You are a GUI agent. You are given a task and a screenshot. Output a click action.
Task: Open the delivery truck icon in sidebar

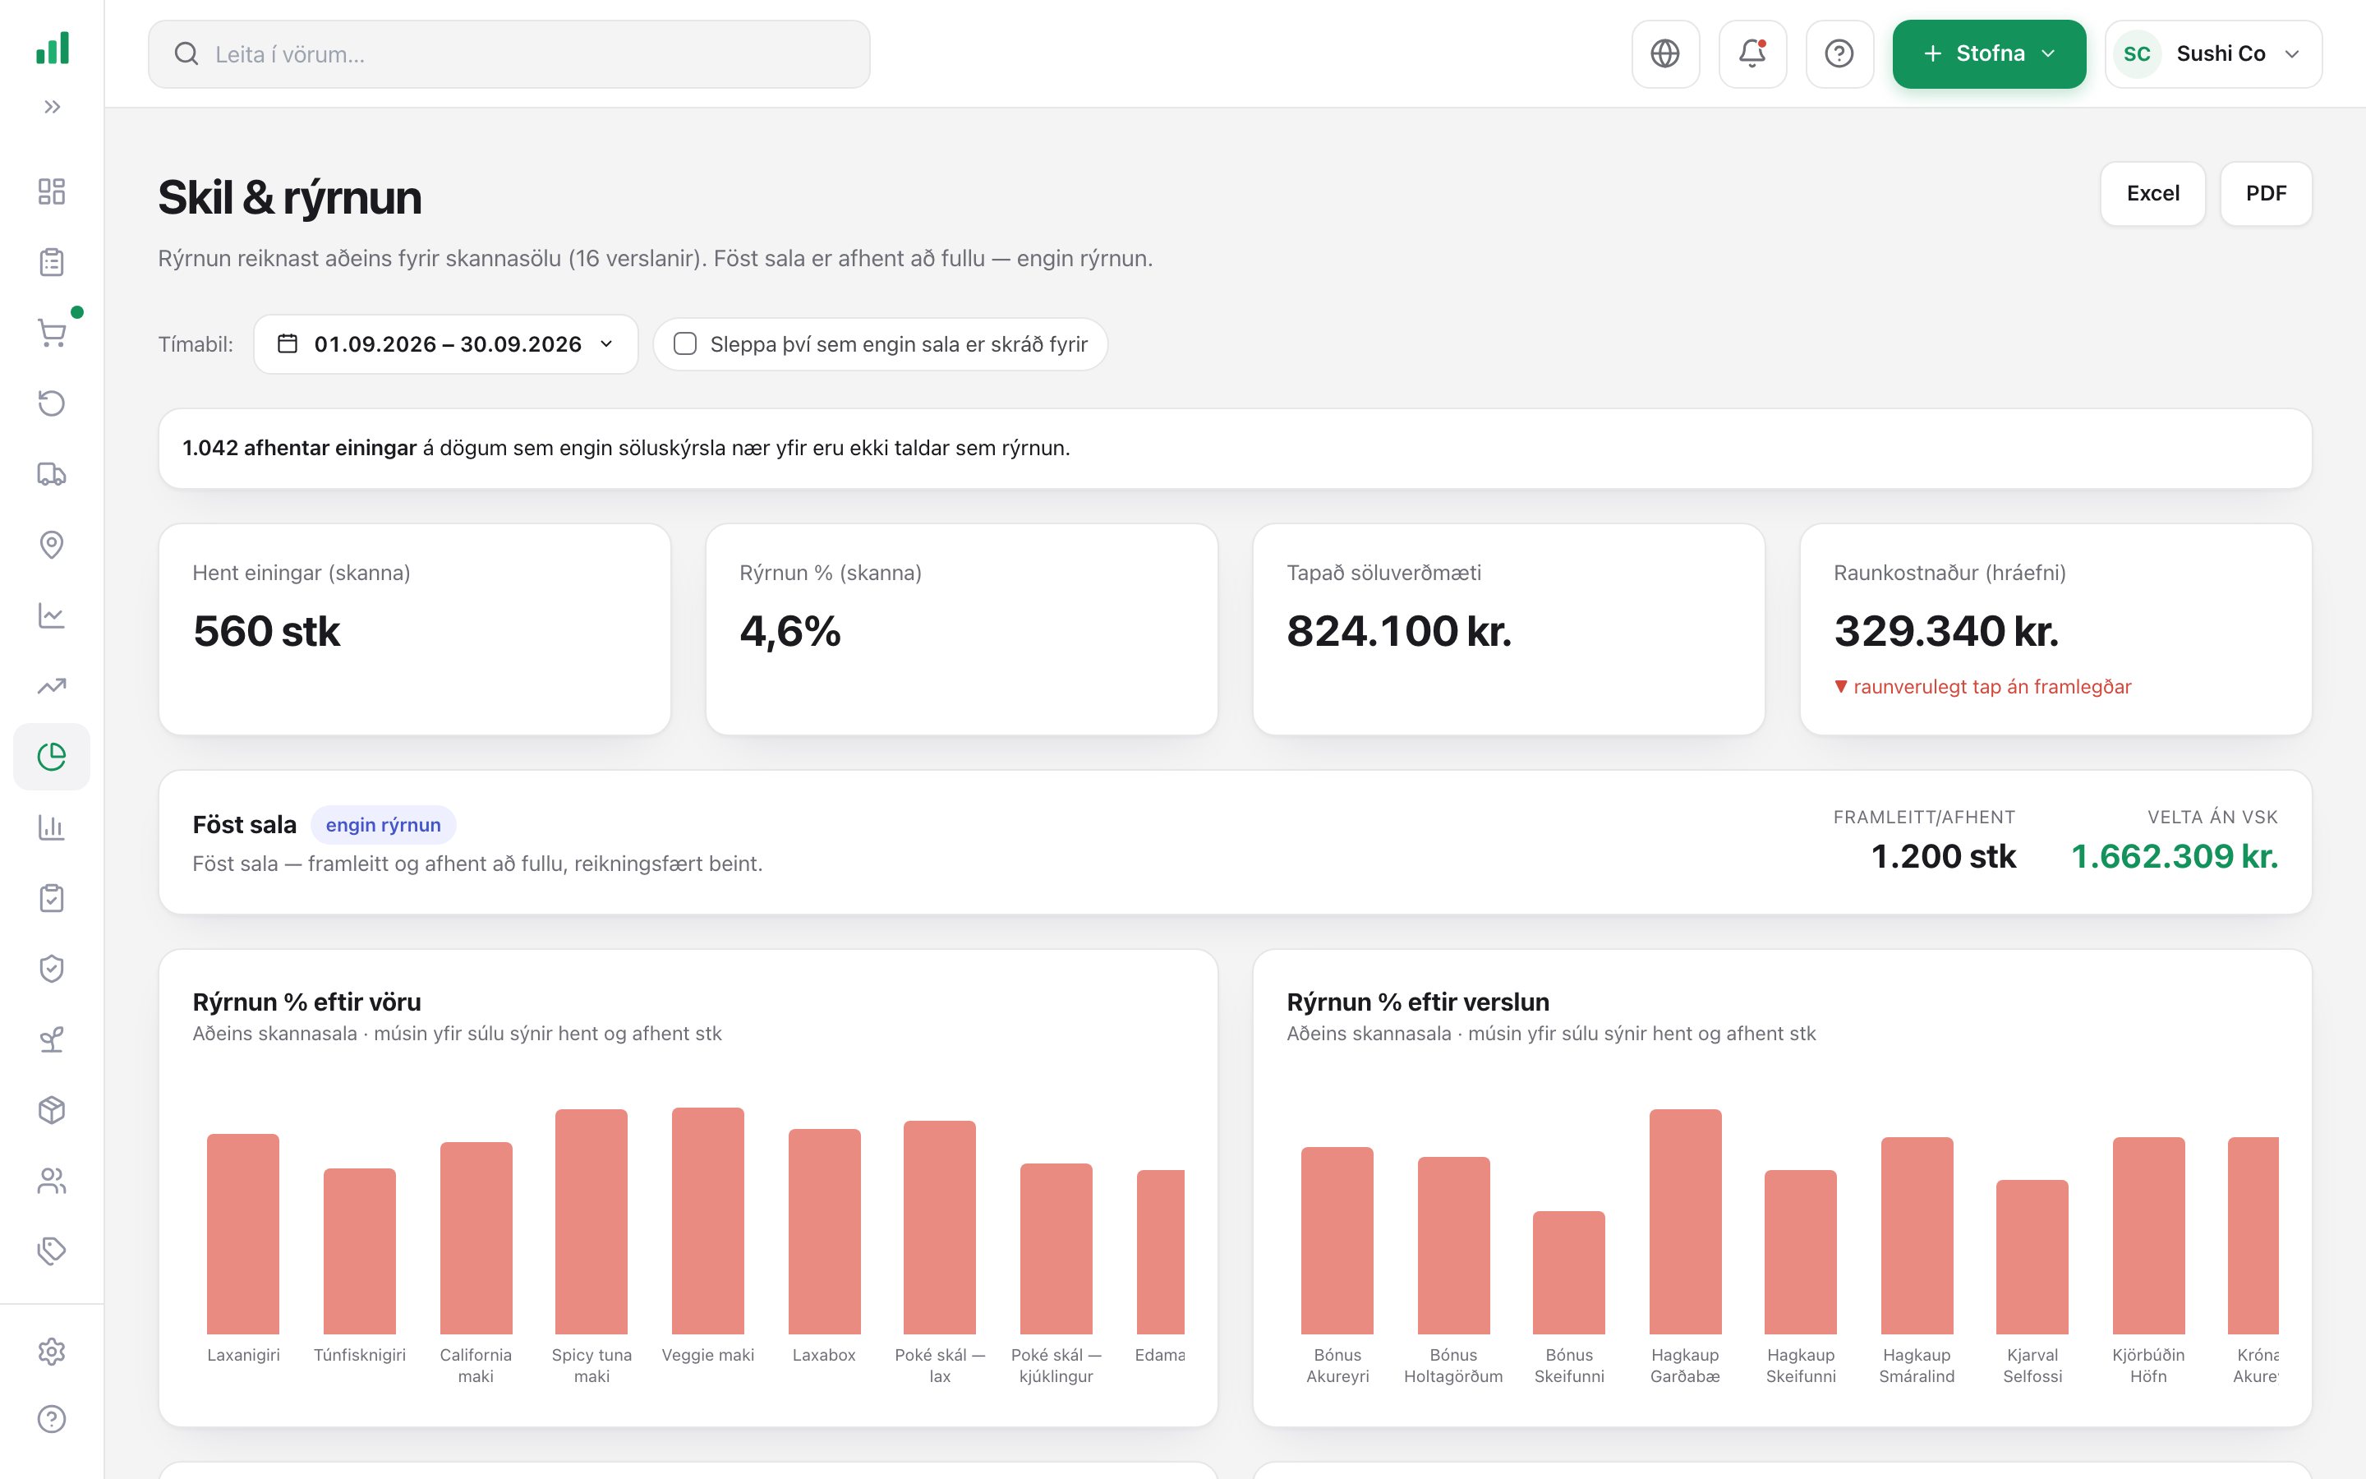click(52, 474)
